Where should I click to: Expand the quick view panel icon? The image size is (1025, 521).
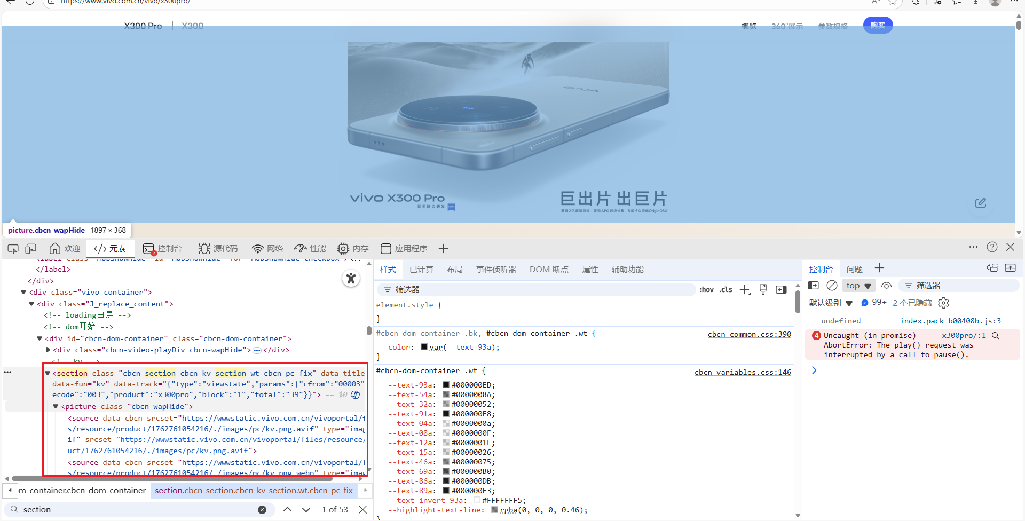pyautogui.click(x=1011, y=268)
